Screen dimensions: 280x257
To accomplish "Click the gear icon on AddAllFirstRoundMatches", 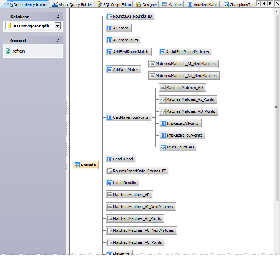I will coord(163,51).
